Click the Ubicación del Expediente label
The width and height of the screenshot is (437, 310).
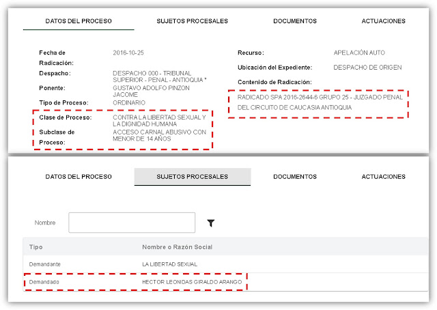(x=274, y=68)
